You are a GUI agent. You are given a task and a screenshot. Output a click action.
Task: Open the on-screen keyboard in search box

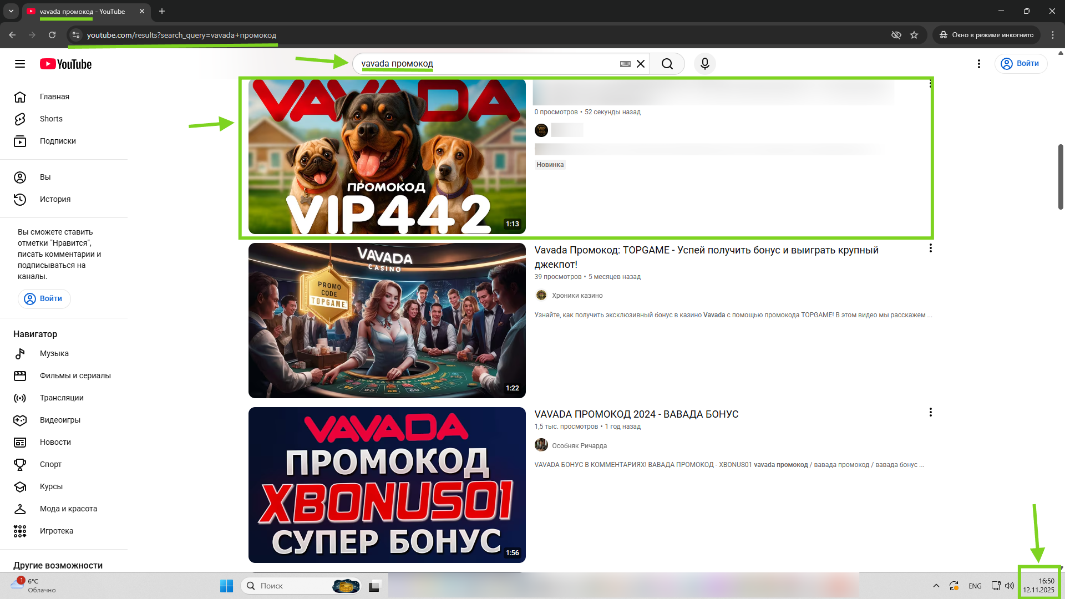point(625,64)
